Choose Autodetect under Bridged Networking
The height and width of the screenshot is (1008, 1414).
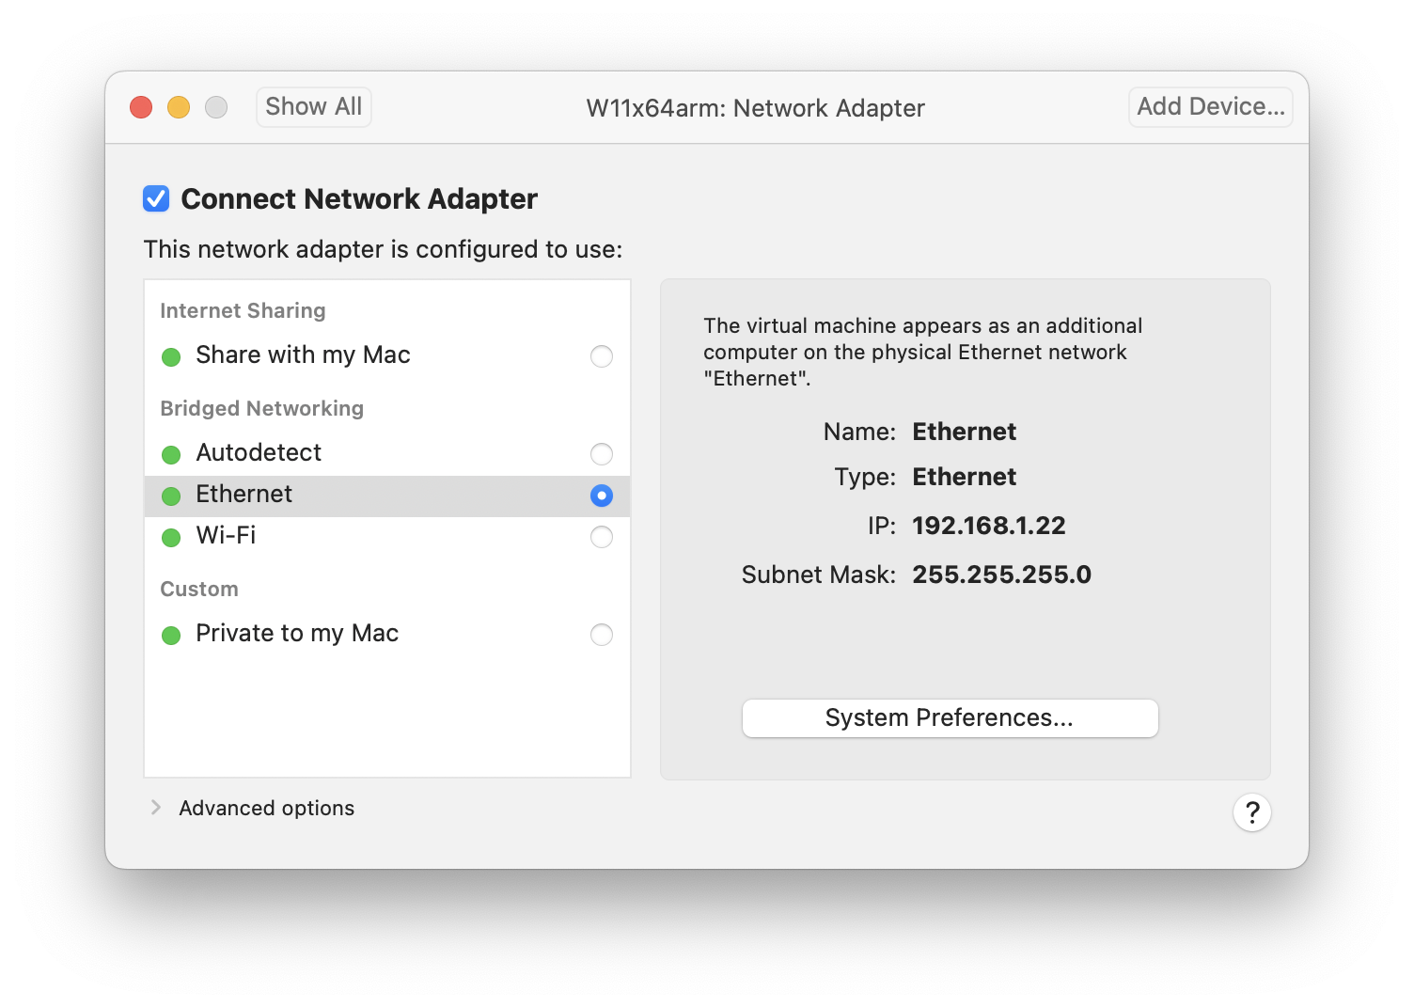(602, 454)
